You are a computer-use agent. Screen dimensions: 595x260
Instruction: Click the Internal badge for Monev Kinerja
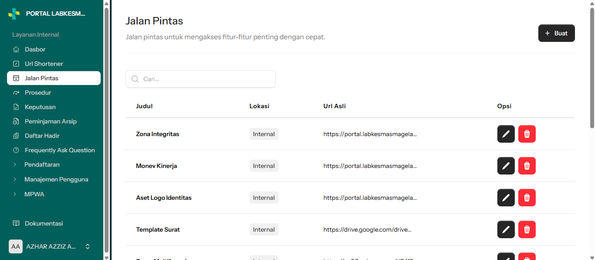click(264, 166)
